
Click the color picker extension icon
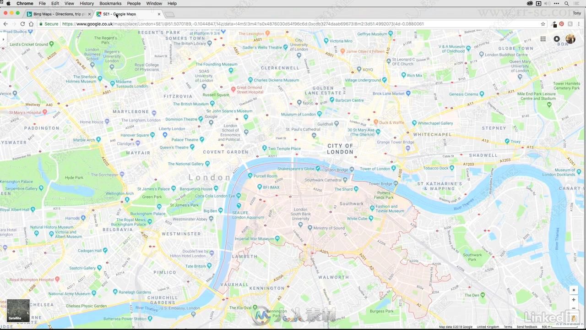554,24
